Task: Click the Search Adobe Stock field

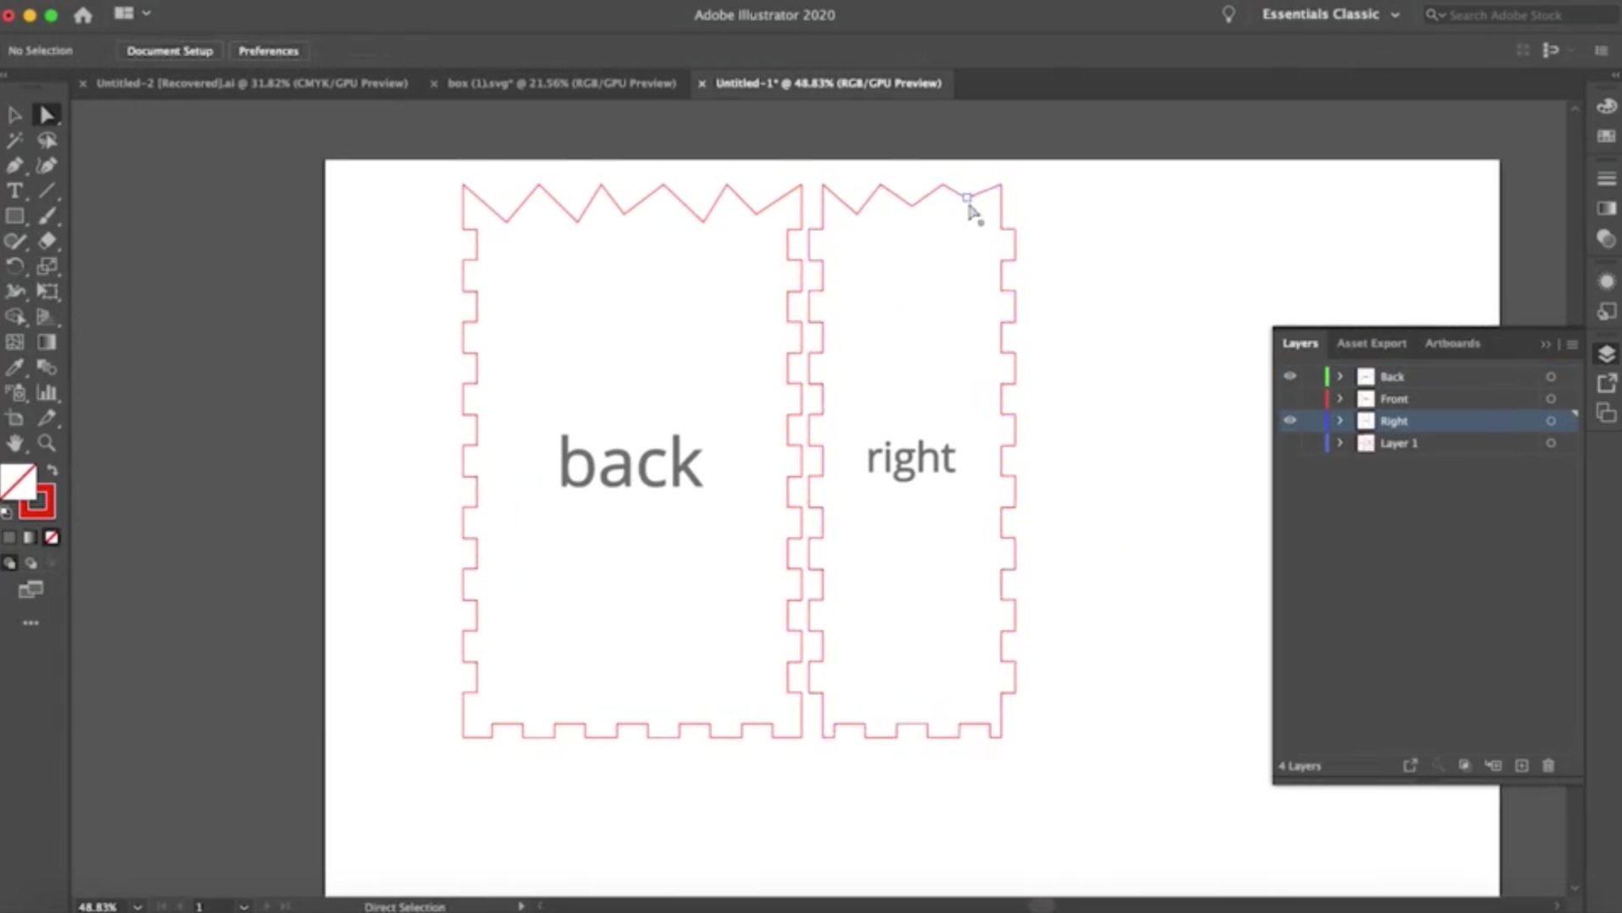Action: [x=1520, y=14]
